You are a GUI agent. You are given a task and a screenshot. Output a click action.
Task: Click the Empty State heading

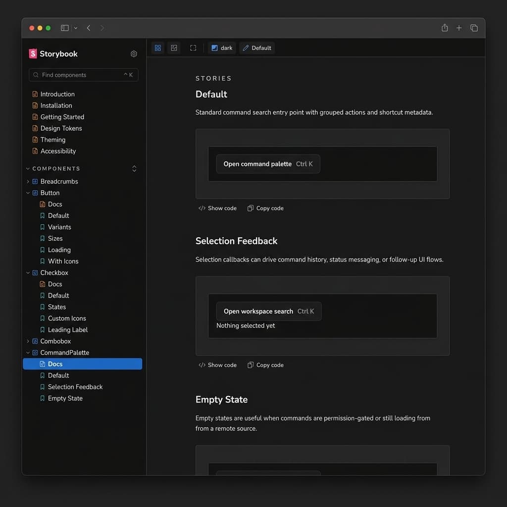[x=221, y=400]
